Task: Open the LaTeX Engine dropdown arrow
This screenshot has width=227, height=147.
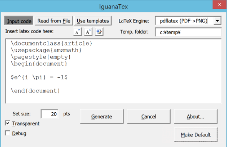Action: [x=217, y=21]
